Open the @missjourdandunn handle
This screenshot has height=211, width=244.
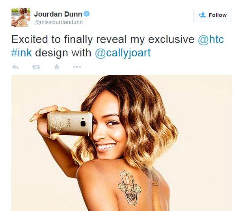tap(58, 22)
